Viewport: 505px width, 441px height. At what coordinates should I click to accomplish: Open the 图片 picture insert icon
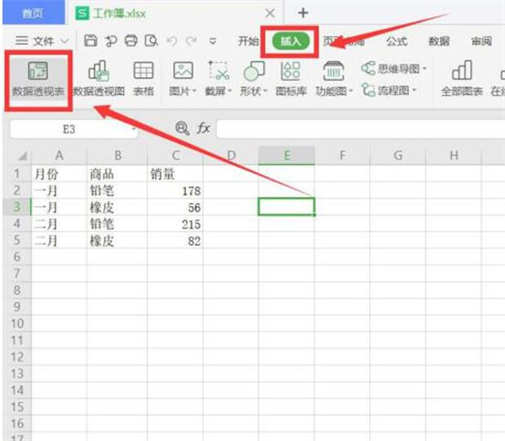(183, 71)
